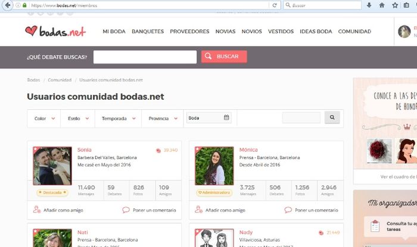This screenshot has width=417, height=247.
Task: Click the browser URL address bar
Action: point(149,5)
